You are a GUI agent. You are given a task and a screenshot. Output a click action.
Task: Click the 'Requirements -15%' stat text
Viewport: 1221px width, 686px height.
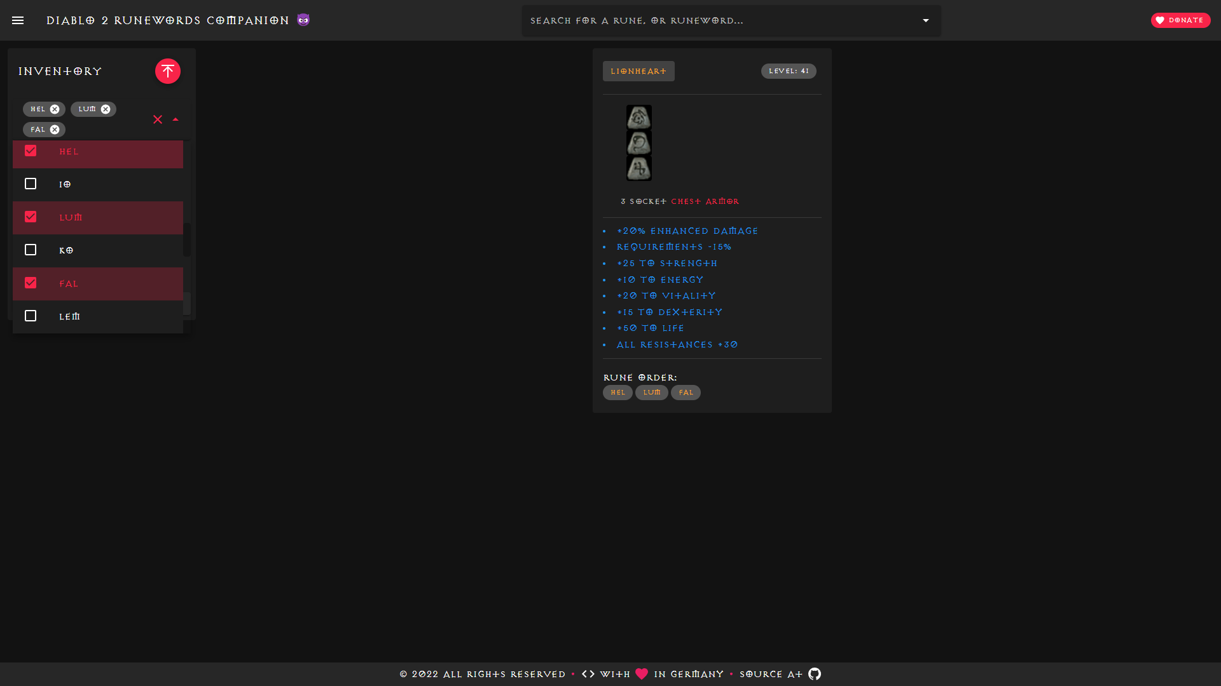click(x=674, y=247)
